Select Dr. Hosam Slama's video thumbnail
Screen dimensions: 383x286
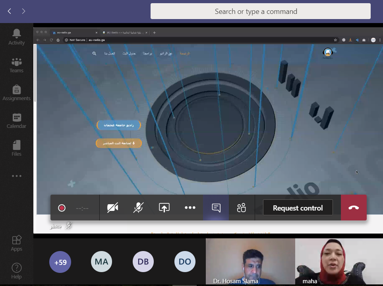tap(250, 262)
